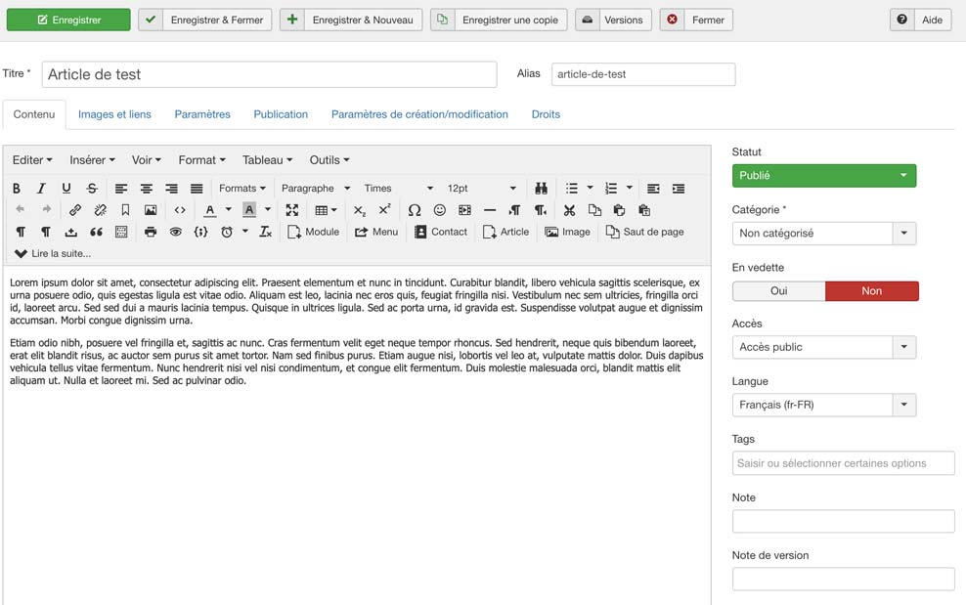Toggle fullscreen editor mode

coord(292,210)
